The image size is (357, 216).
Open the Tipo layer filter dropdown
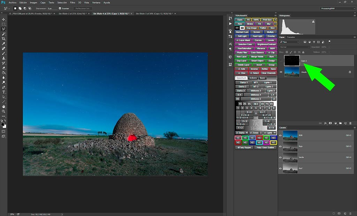289,42
